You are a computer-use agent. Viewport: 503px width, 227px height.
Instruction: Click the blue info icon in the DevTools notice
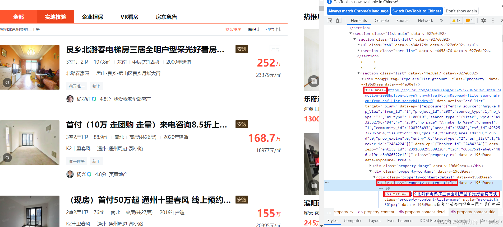[329, 2]
